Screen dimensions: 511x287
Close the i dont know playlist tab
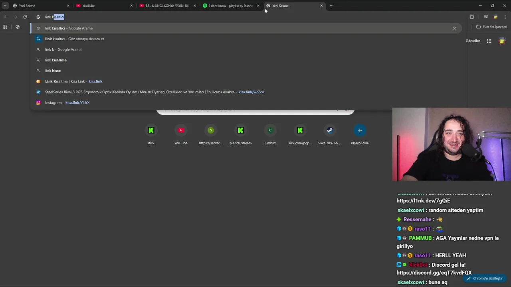(258, 6)
